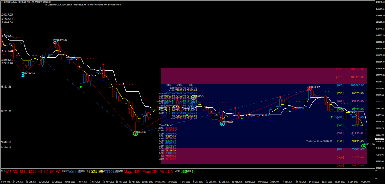Click the 88746.44 level label at left
Viewport: 385px width, 184px height.
click(6, 111)
